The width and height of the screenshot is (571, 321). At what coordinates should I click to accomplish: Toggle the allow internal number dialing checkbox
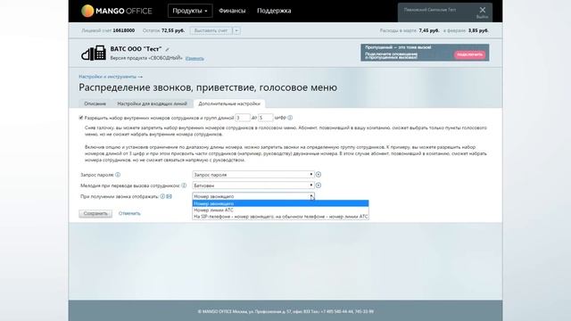click(x=81, y=118)
